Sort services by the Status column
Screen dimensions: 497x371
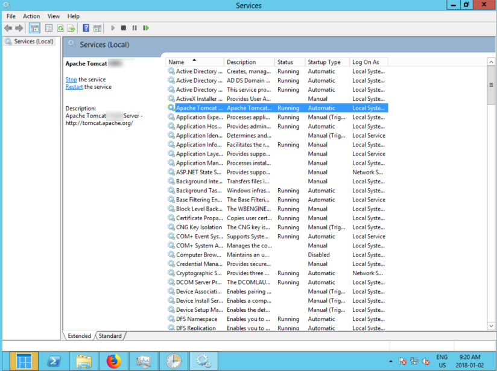290,62
